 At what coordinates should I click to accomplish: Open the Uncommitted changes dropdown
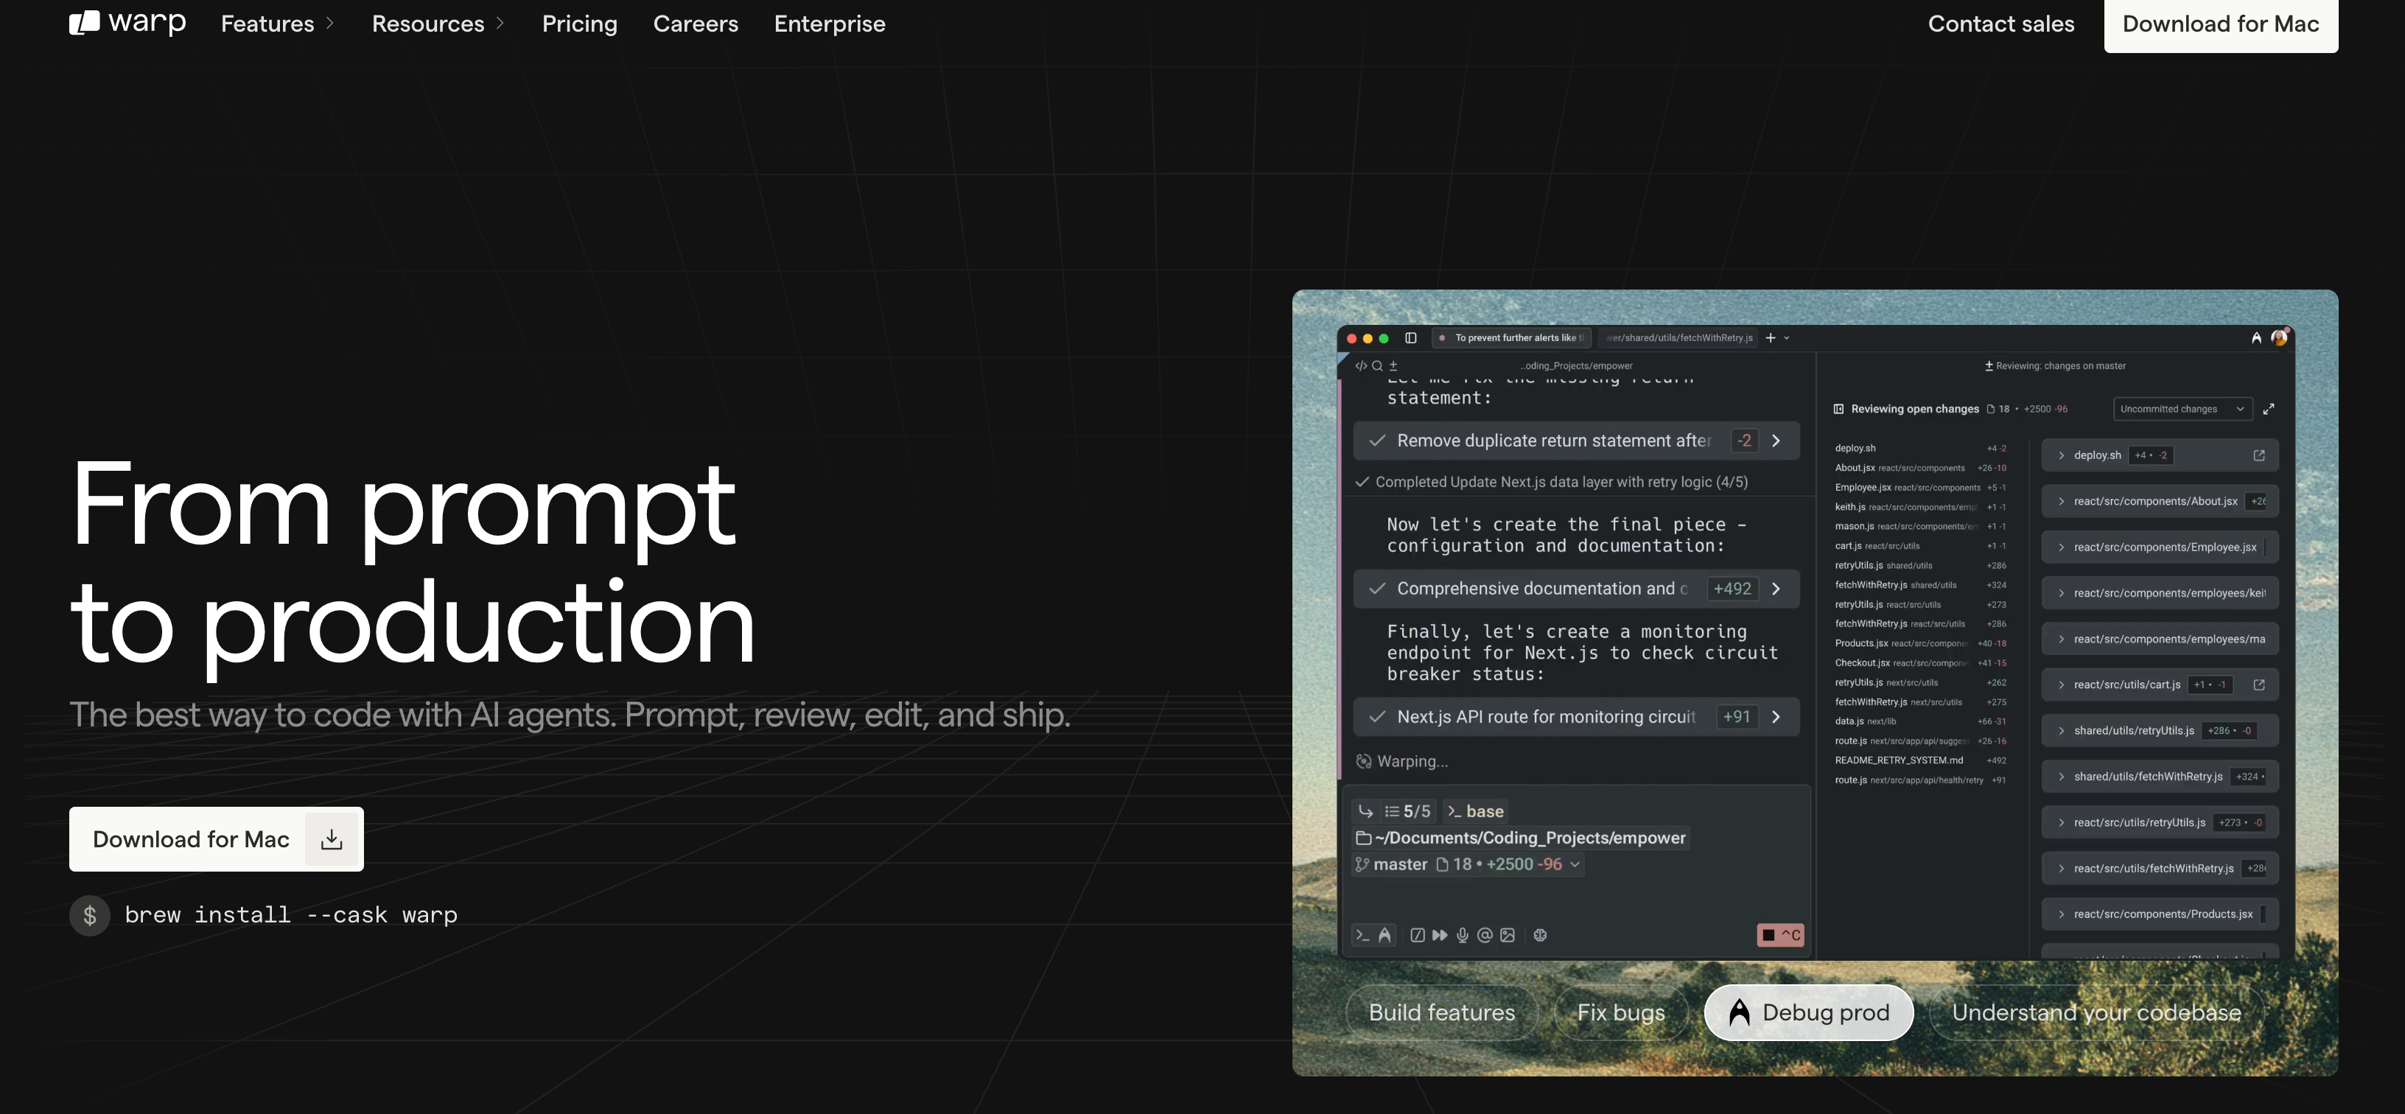tap(2182, 409)
